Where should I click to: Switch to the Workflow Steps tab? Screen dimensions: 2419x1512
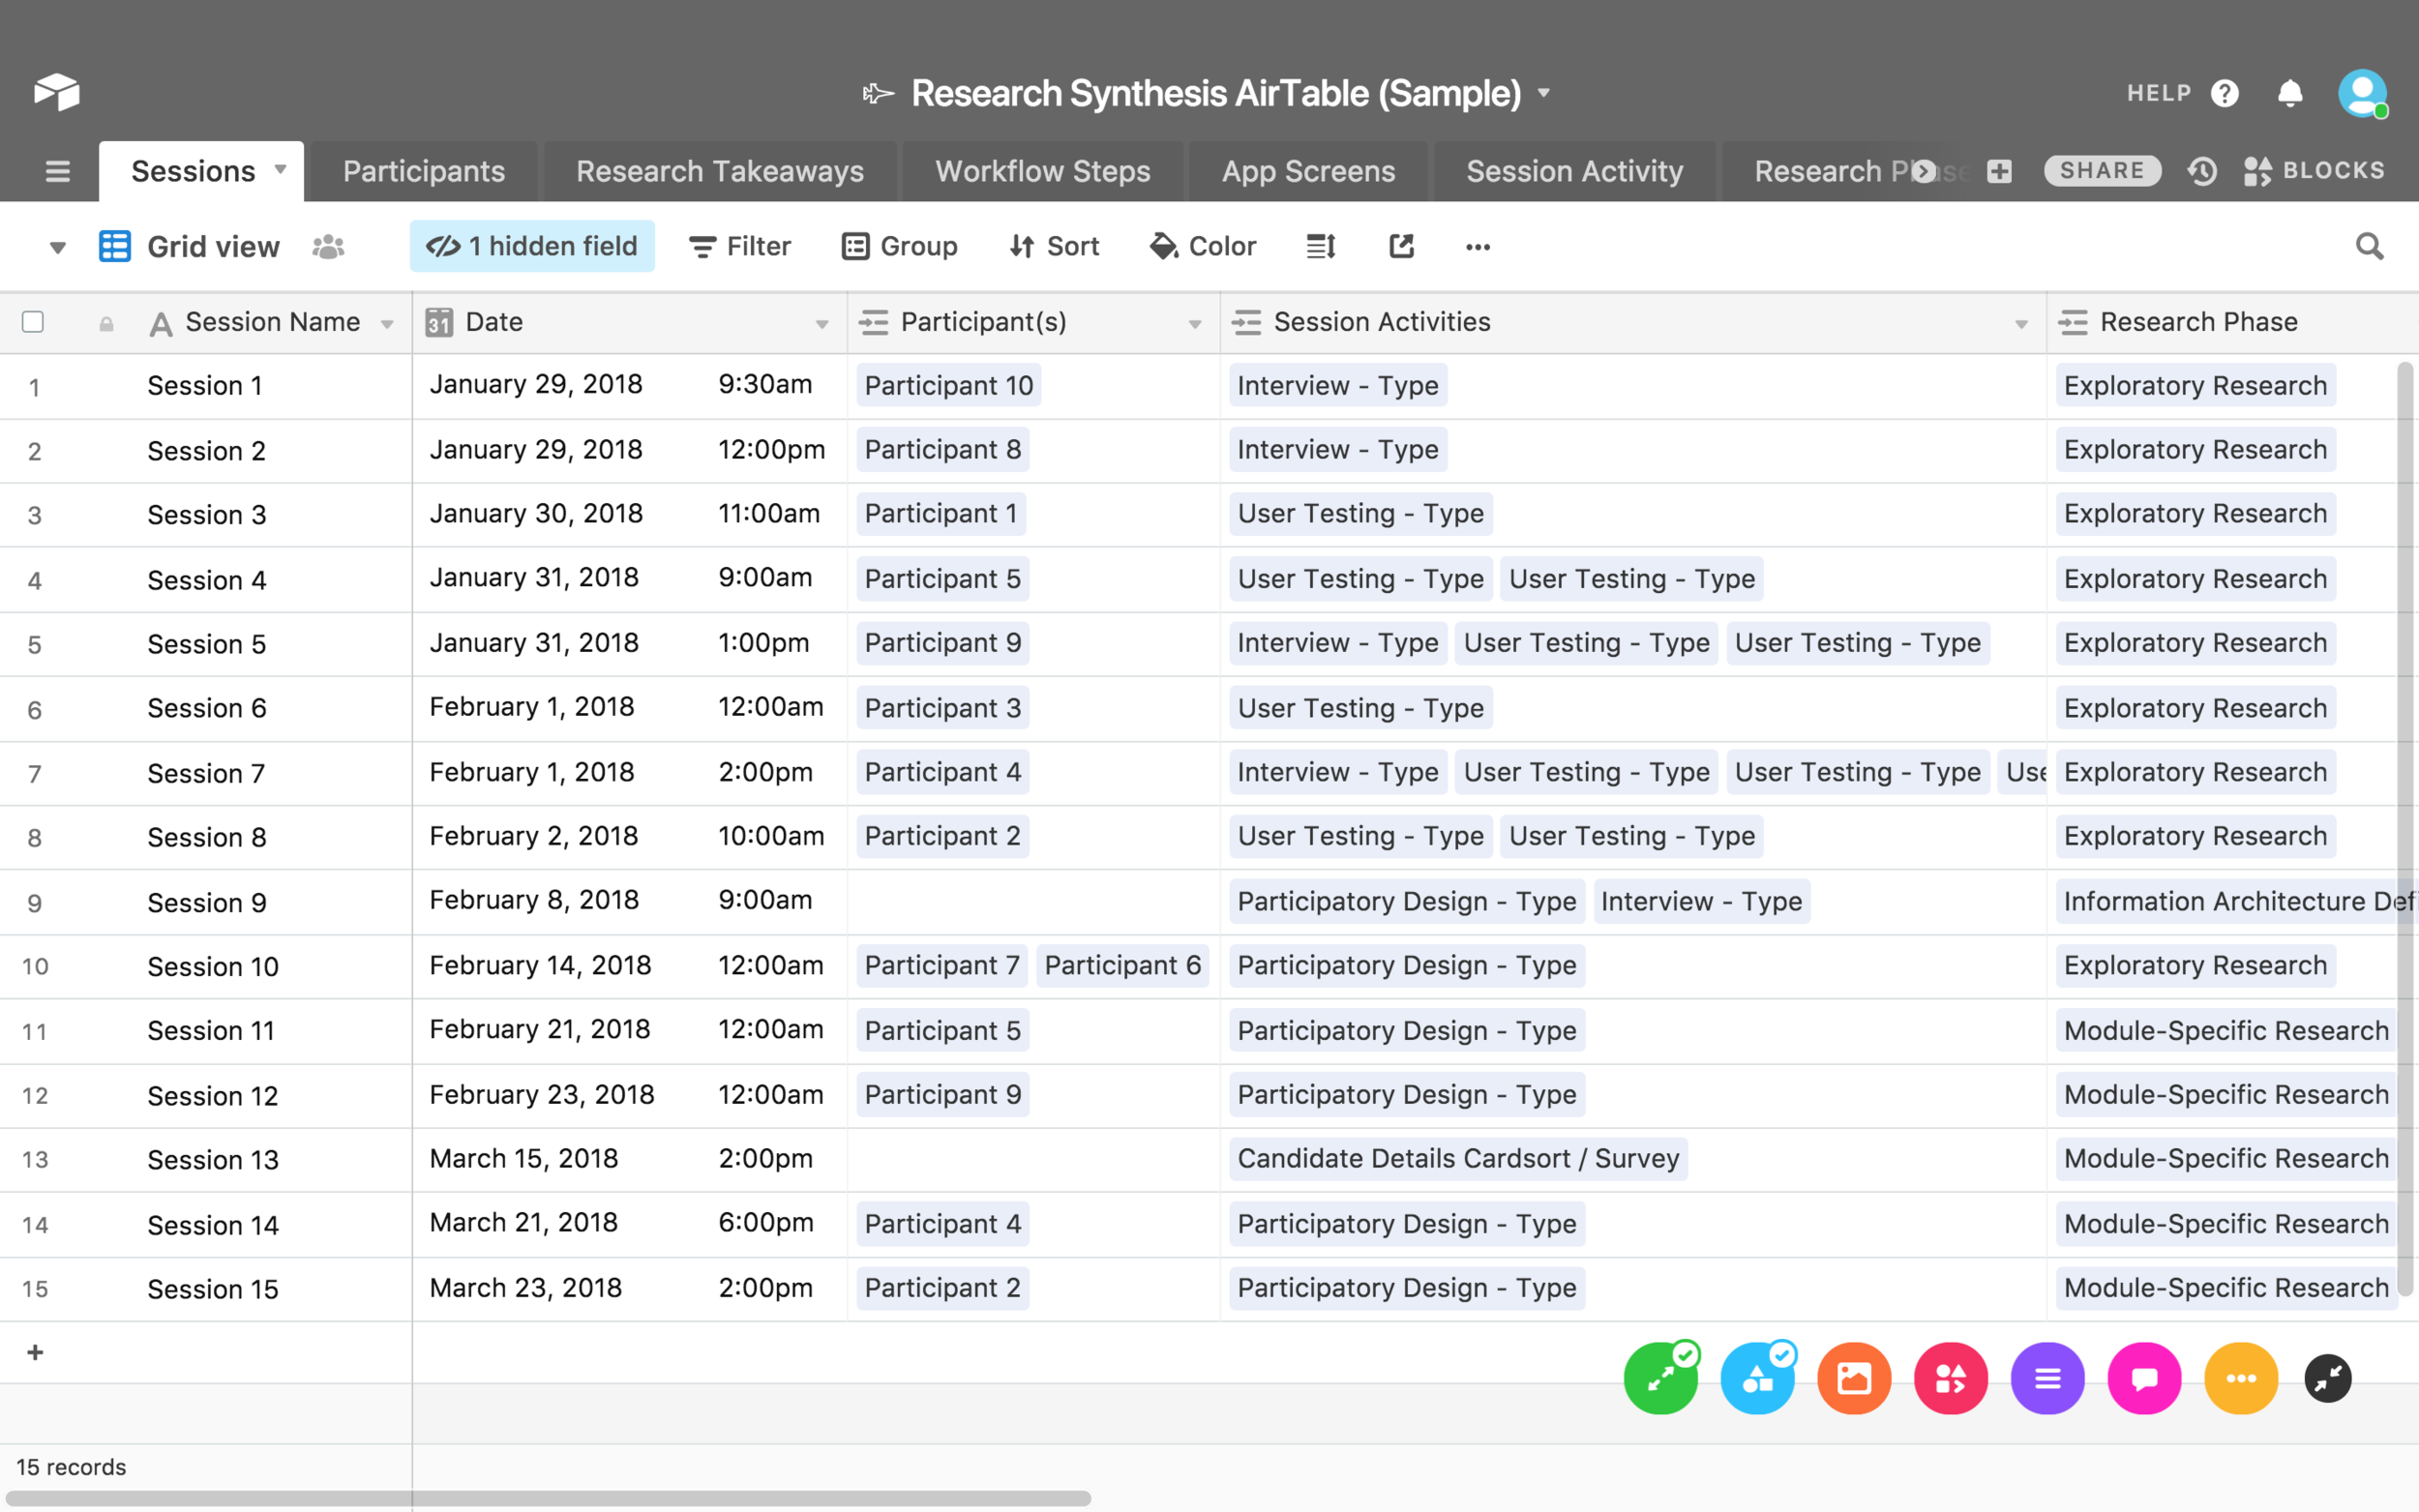click(1043, 171)
